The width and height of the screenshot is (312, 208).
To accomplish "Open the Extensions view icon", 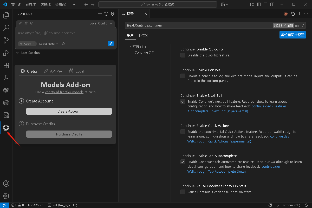I will click(6, 65).
